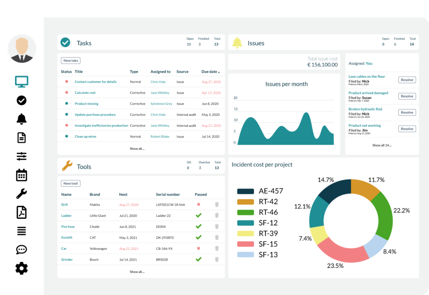429x295 pixels.
Task: Open the sidebar chat bubble icon
Action: [22, 250]
